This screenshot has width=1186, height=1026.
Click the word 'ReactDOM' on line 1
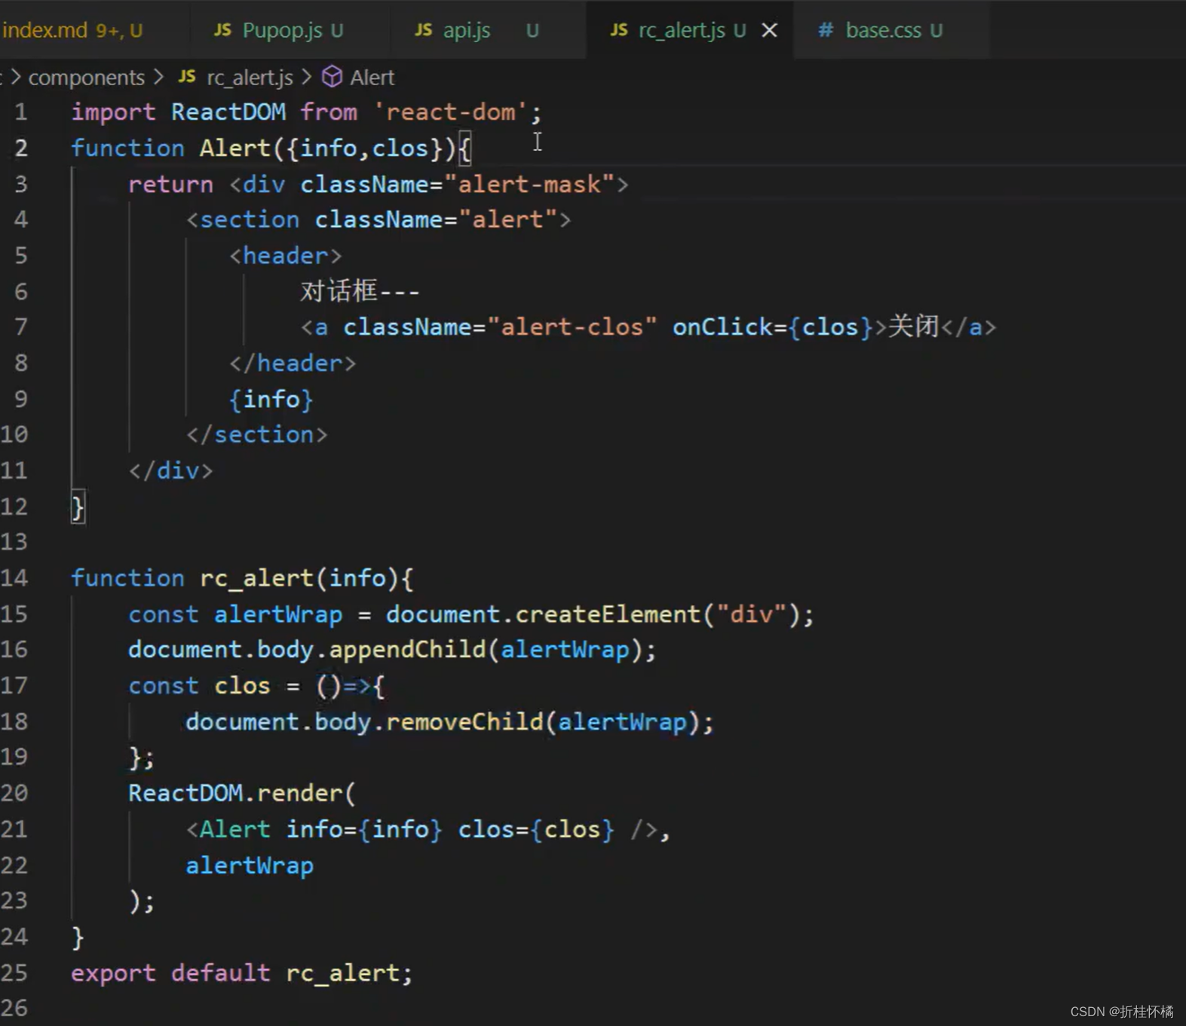[x=228, y=112]
